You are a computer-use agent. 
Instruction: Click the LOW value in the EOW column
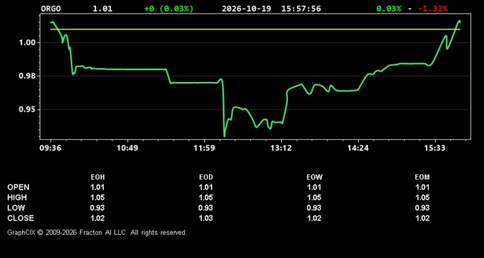[x=314, y=208]
